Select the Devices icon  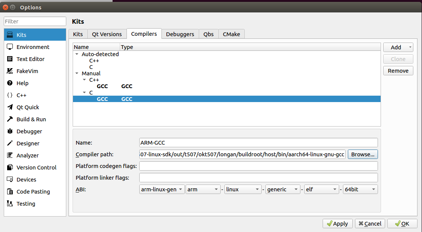click(10, 179)
